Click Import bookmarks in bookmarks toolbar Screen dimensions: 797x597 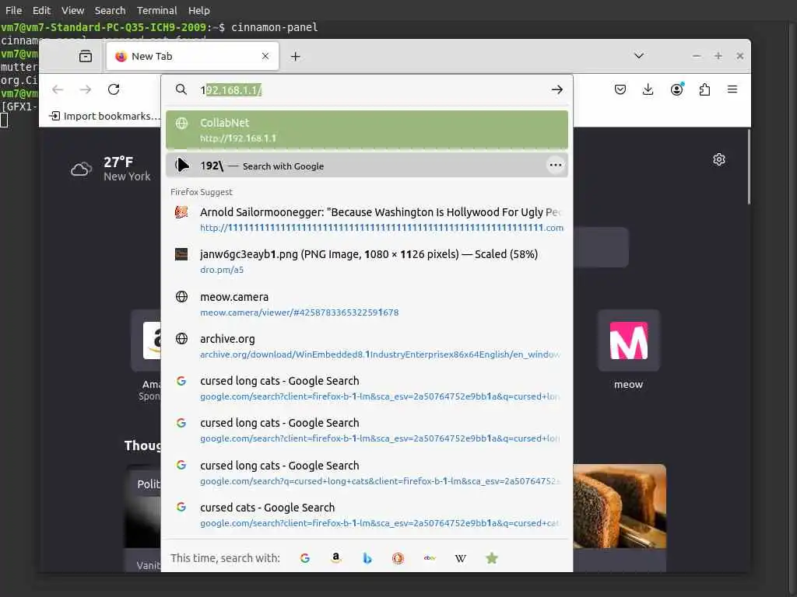pos(105,117)
